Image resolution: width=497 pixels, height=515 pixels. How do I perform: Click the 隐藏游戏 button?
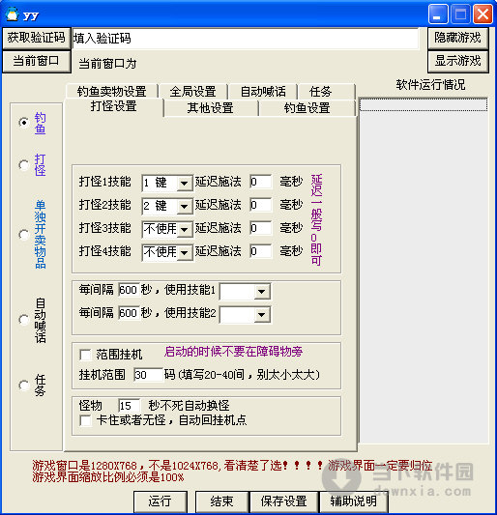(x=458, y=38)
